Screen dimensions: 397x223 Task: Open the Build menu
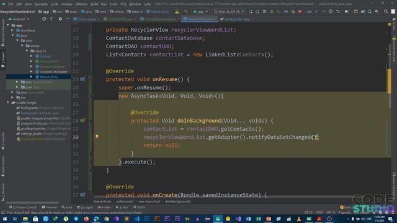tap(94, 4)
